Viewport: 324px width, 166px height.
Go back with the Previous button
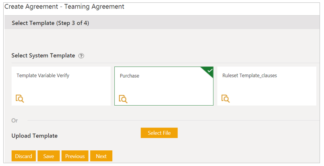[75, 156]
